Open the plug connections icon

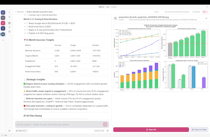point(9,27)
